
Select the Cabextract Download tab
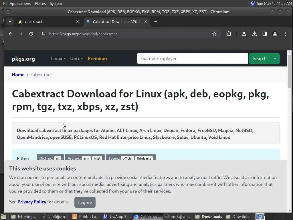(x=117, y=21)
